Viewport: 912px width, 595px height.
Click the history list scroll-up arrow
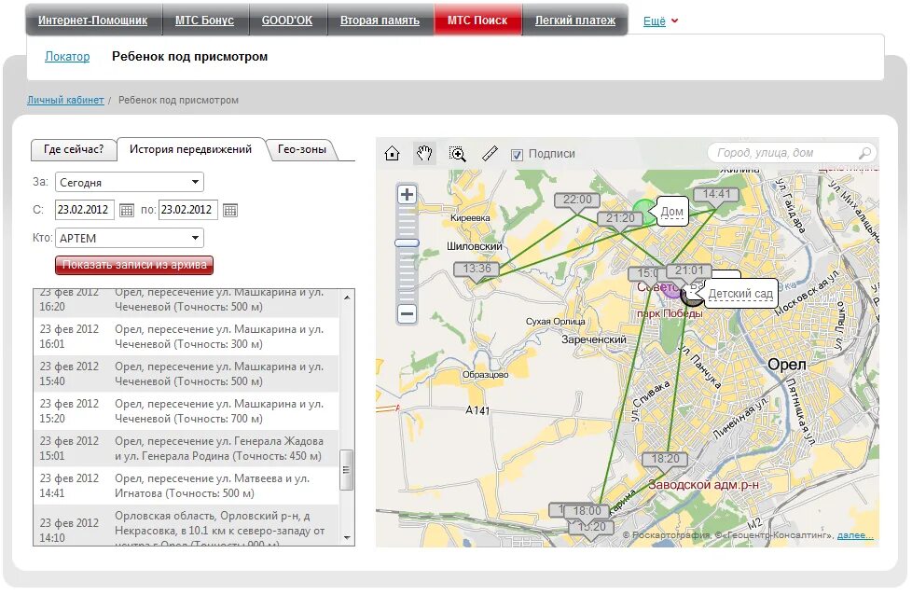tap(347, 297)
